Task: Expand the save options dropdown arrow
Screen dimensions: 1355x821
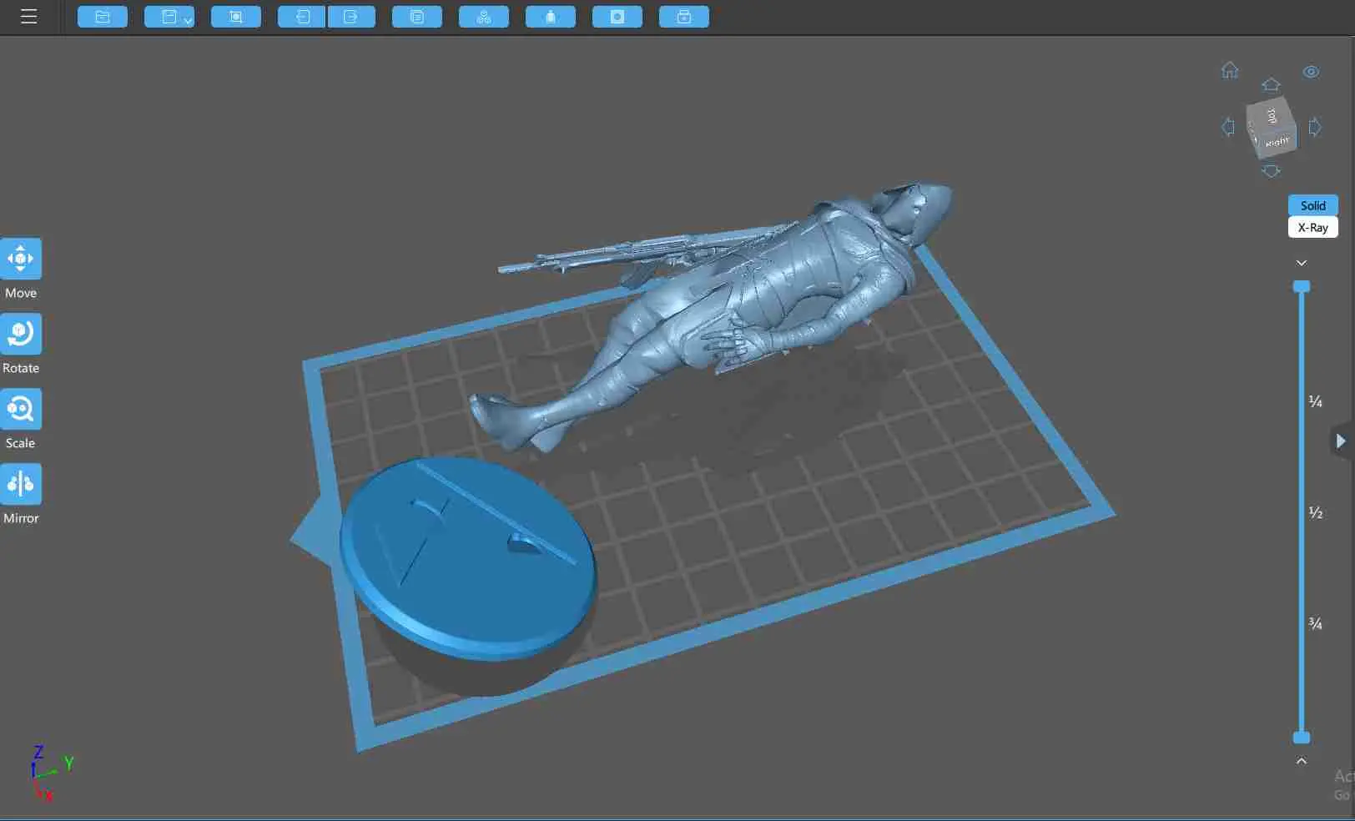Action: [188, 20]
